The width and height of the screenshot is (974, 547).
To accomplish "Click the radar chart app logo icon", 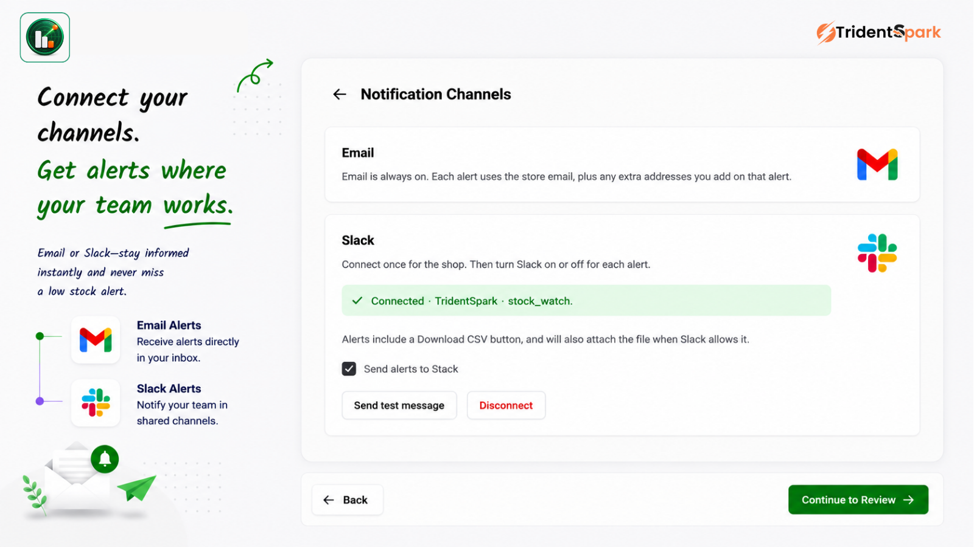I will point(45,38).
